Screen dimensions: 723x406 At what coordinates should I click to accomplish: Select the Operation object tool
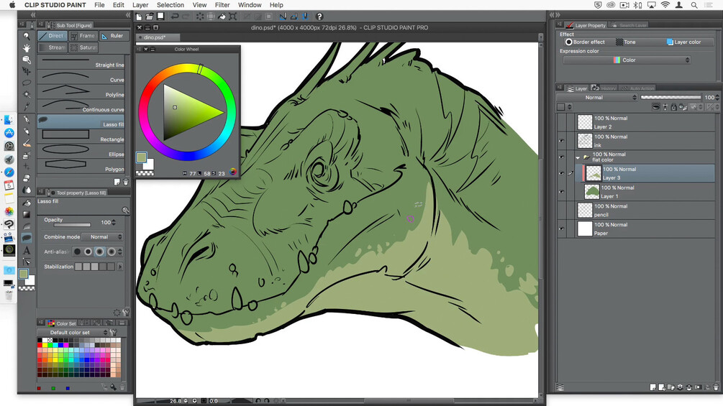(27, 60)
